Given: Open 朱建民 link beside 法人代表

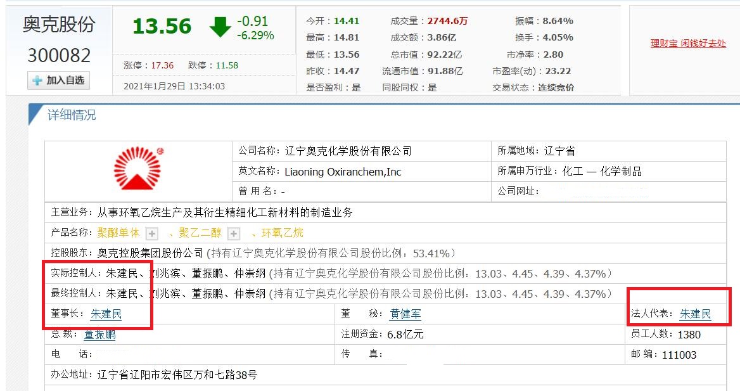Looking at the screenshot, I should point(695,314).
